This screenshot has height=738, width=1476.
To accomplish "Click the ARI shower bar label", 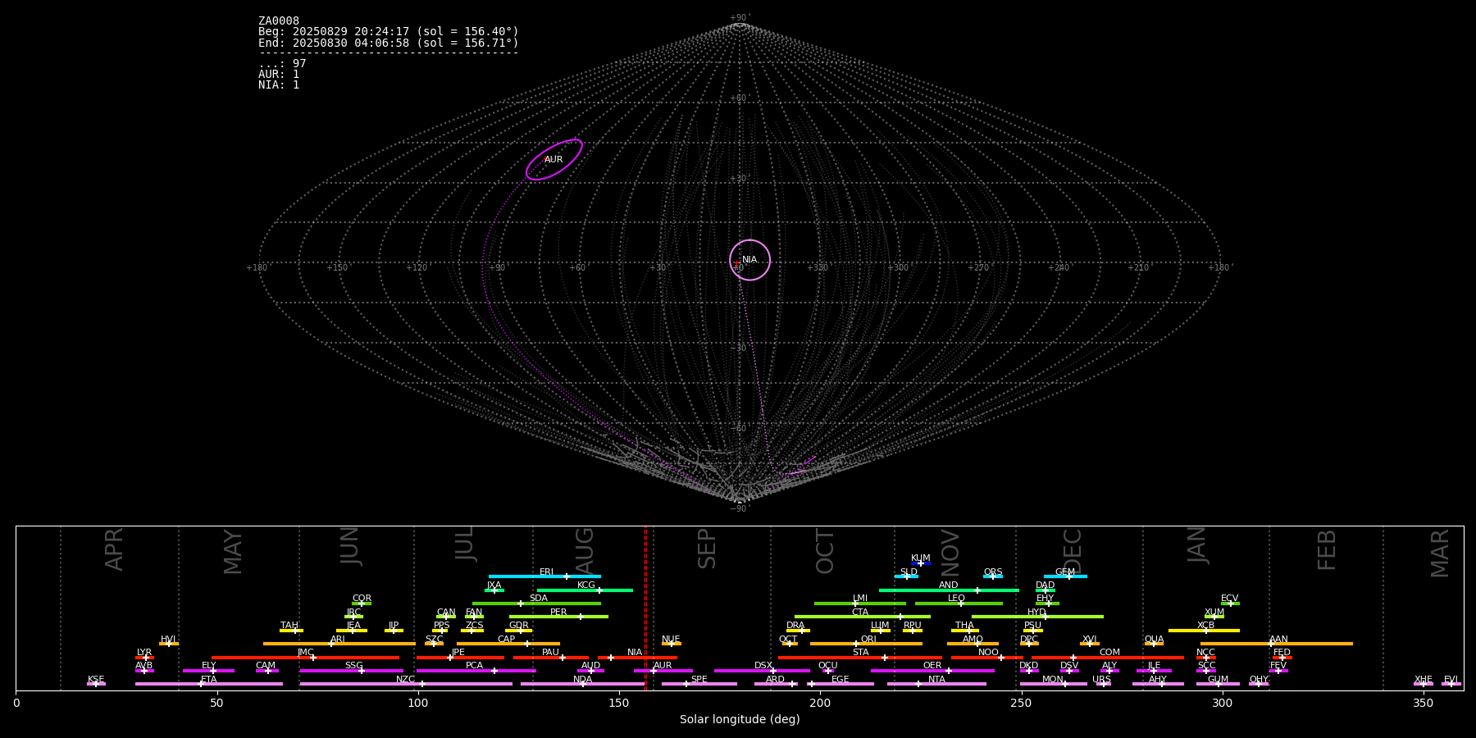I will pyautogui.click(x=338, y=640).
